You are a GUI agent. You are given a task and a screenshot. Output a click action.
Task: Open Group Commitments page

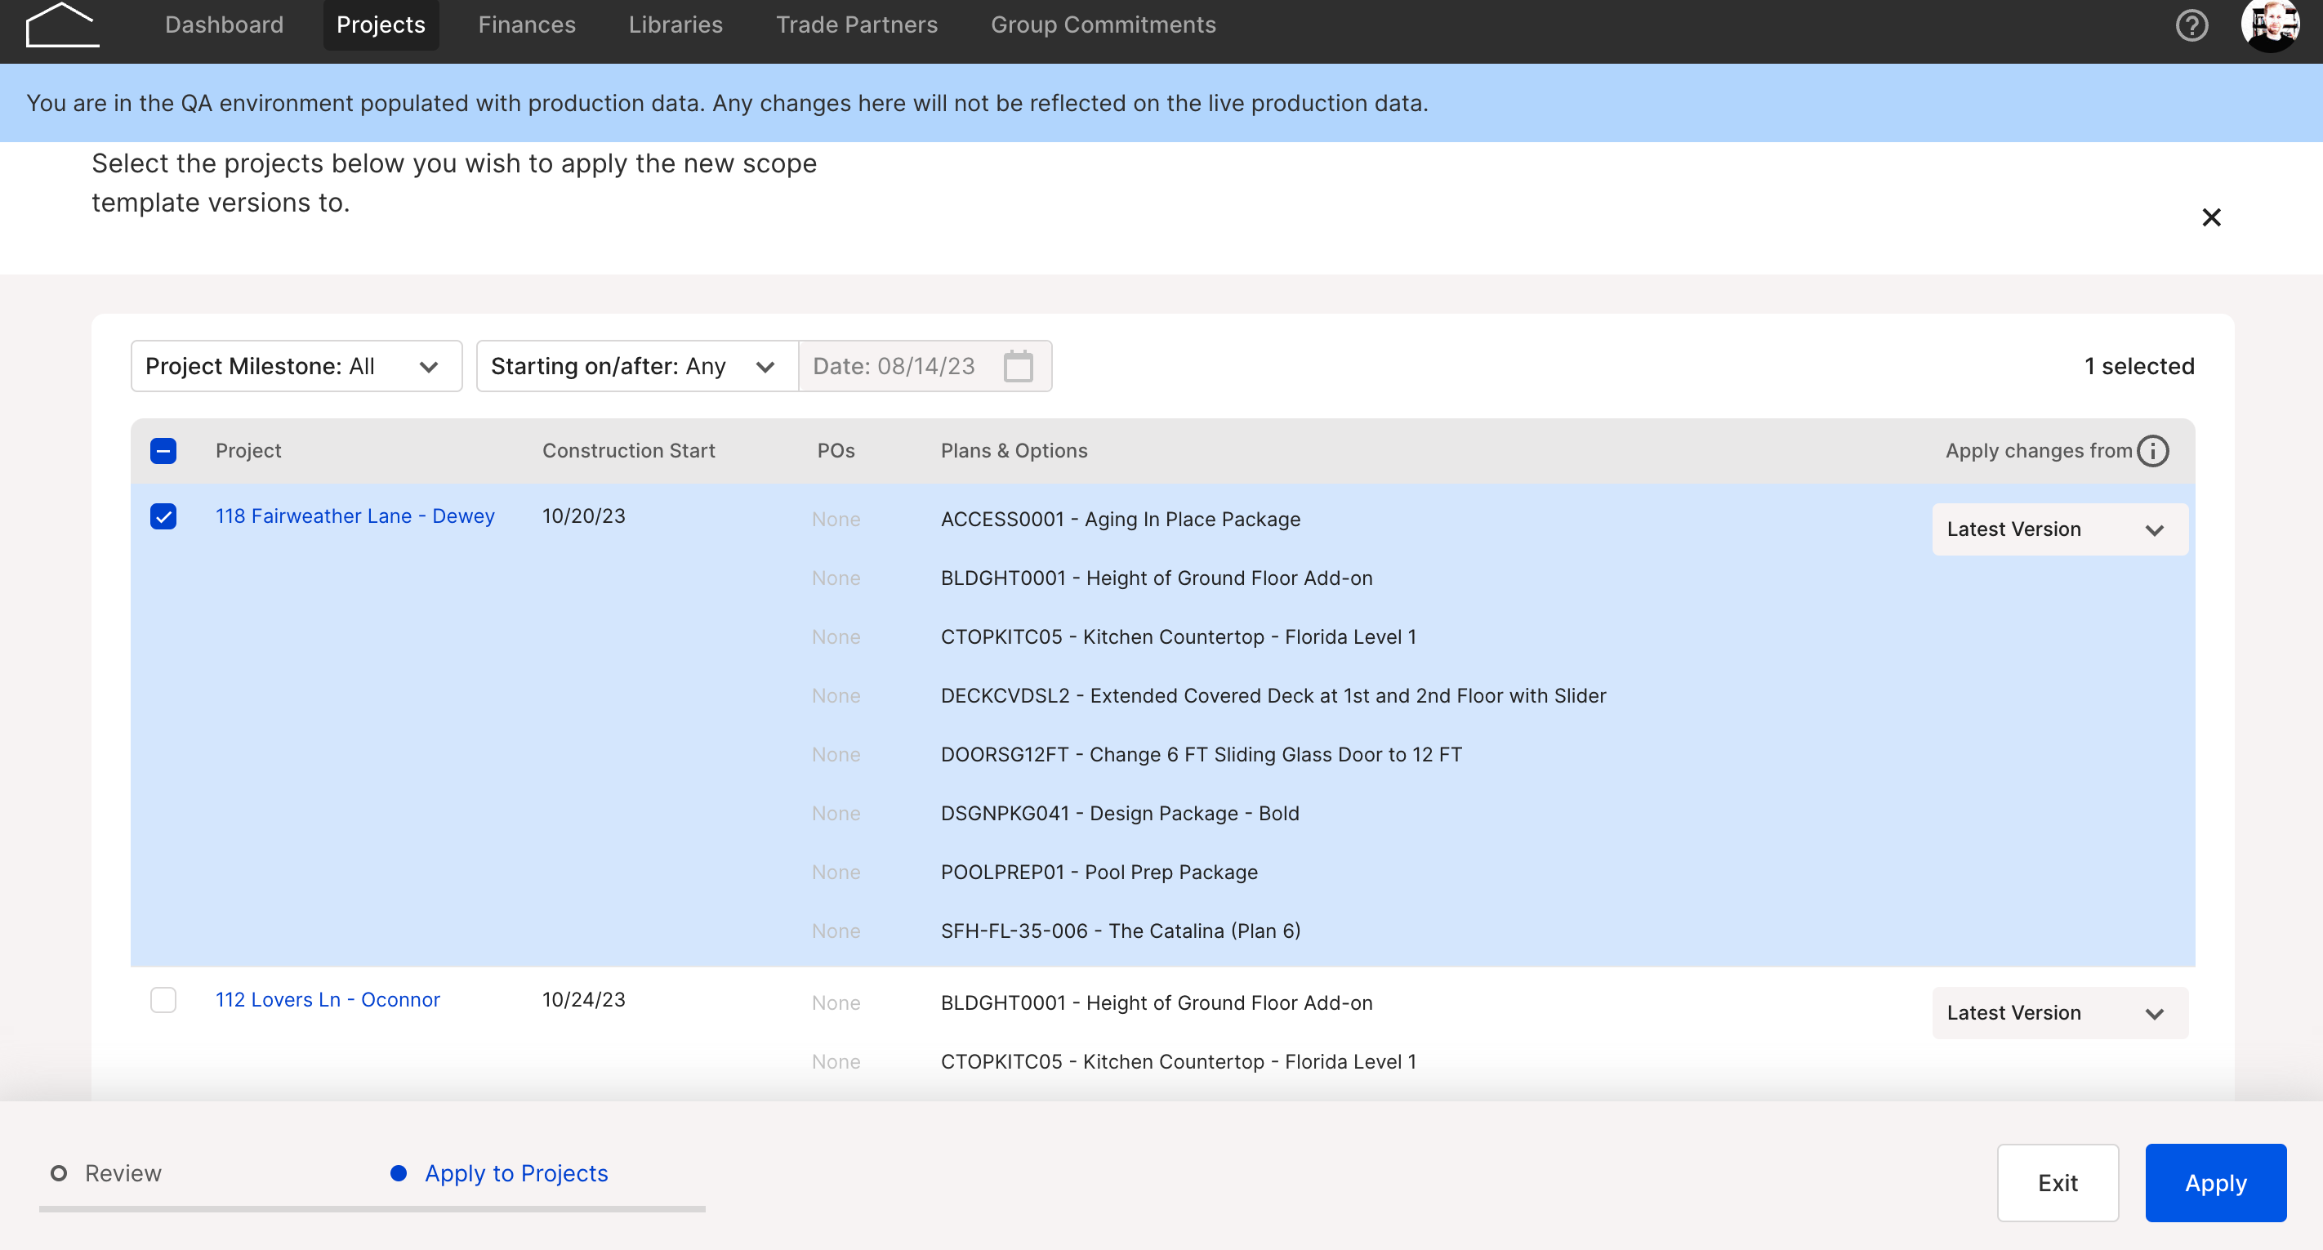pyautogui.click(x=1103, y=25)
